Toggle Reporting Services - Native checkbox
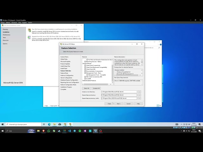203x152 pixels. pos(85,62)
